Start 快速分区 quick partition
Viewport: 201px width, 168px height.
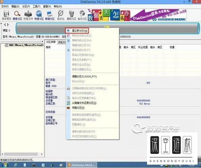[39, 15]
